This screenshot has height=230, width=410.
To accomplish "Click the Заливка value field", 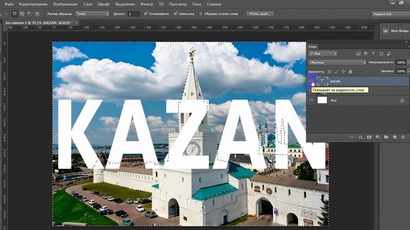I will [401, 71].
